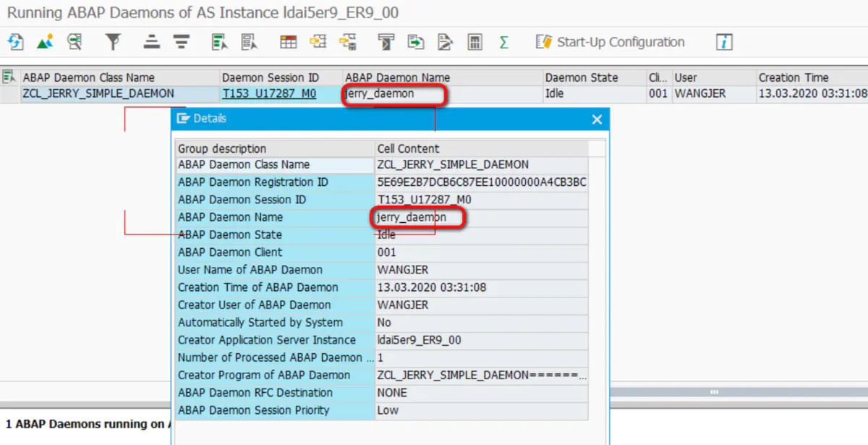Click the Set Filter funnel icon
Viewport: 868px width, 445px height.
(113, 42)
